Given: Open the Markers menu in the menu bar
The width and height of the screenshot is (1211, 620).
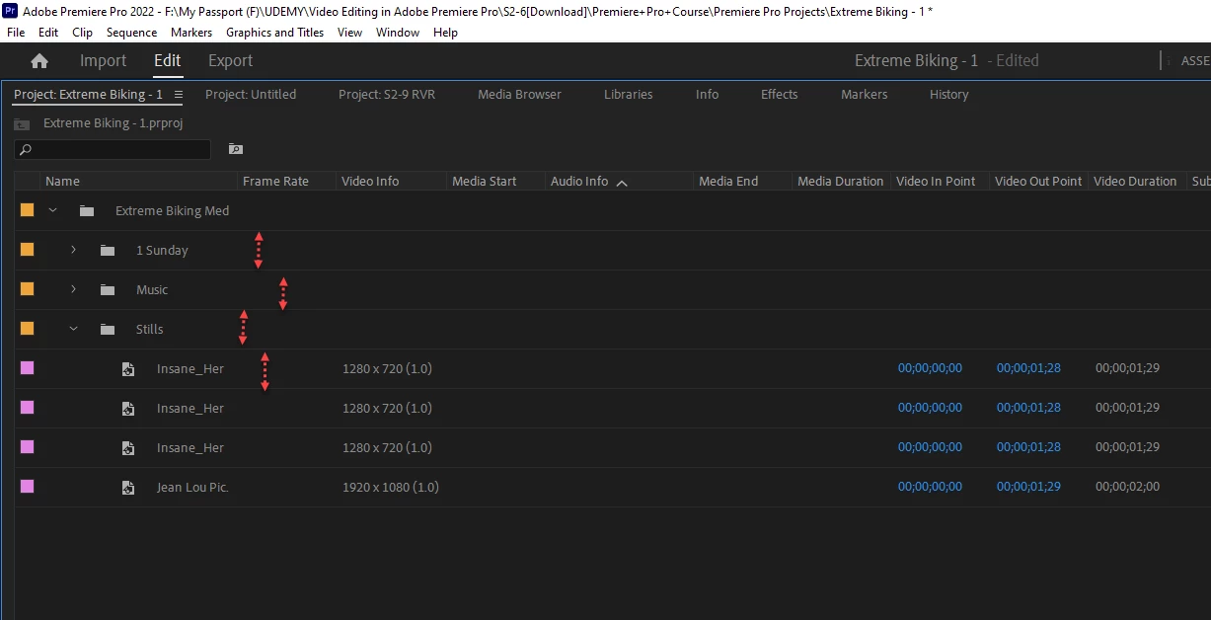Looking at the screenshot, I should point(191,33).
